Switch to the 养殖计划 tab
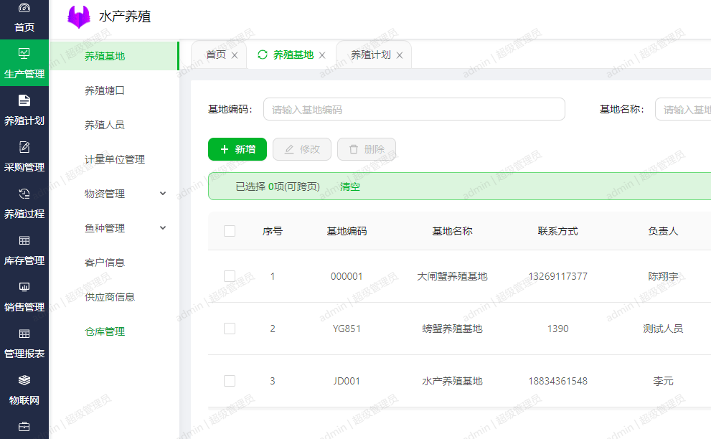This screenshot has width=711, height=439. click(370, 55)
